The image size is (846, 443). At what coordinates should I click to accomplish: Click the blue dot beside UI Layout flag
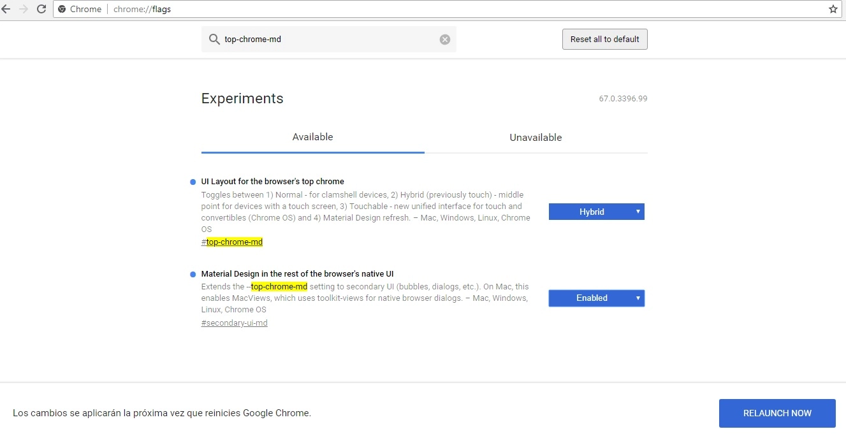(x=193, y=182)
